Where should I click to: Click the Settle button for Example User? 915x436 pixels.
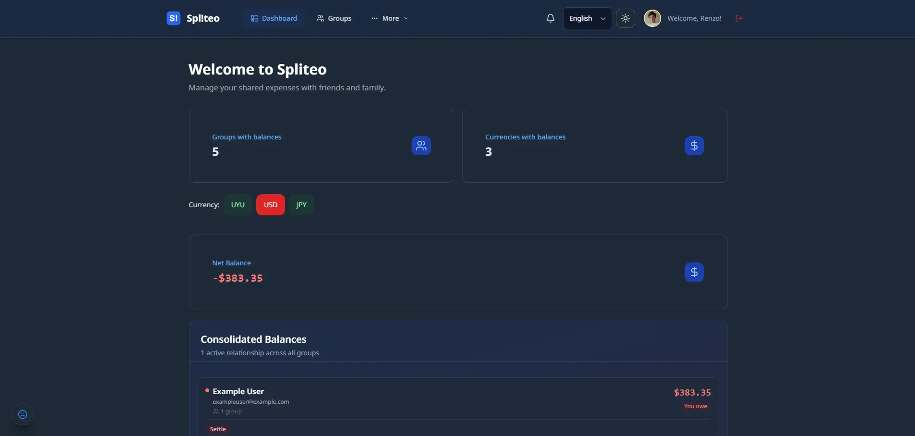tap(218, 429)
